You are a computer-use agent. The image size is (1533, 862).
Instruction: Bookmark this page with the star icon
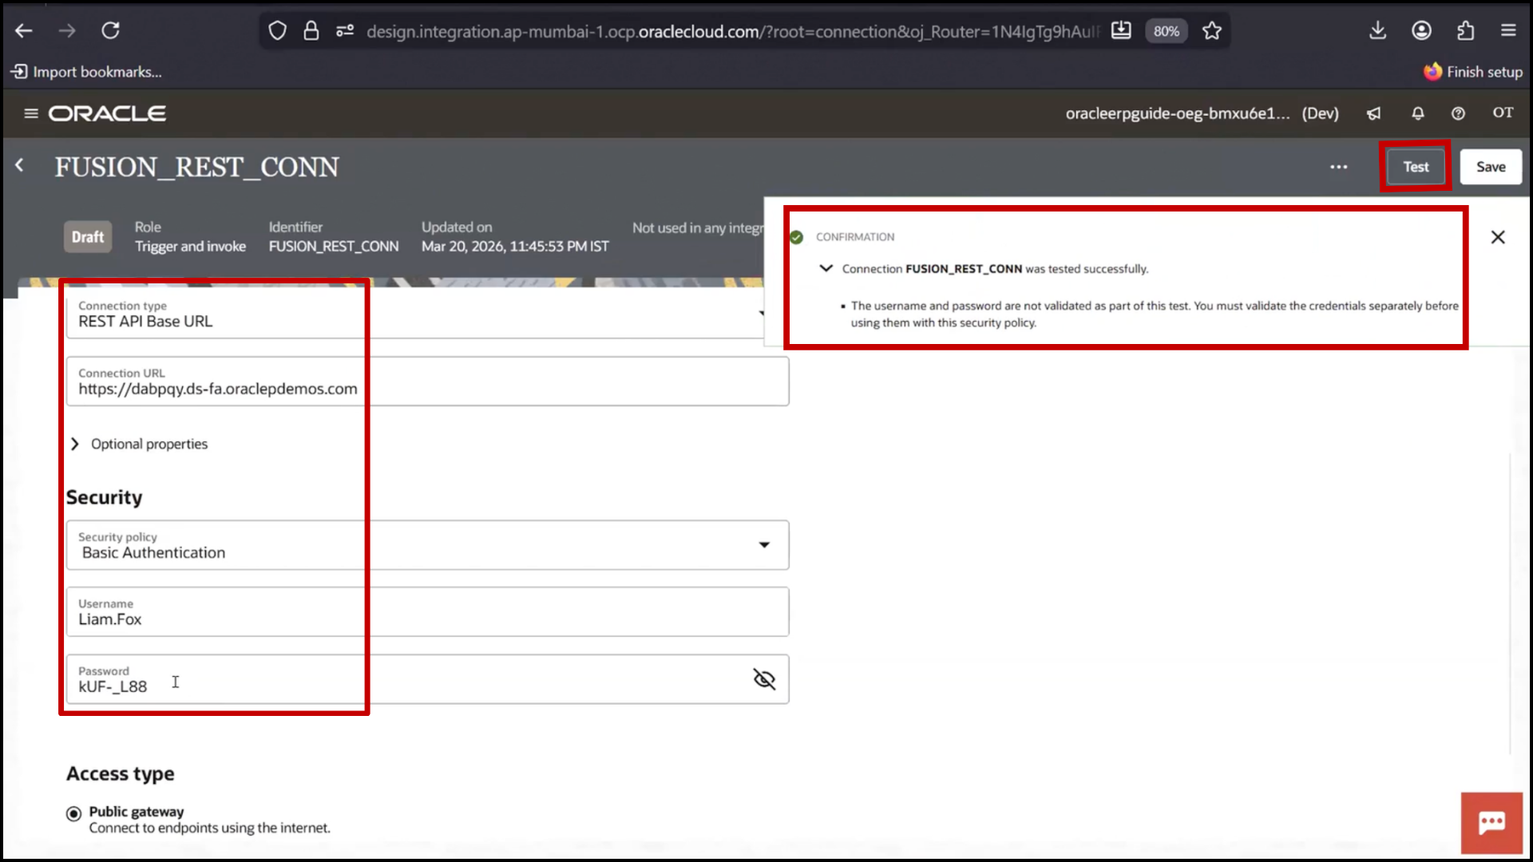[x=1212, y=31]
